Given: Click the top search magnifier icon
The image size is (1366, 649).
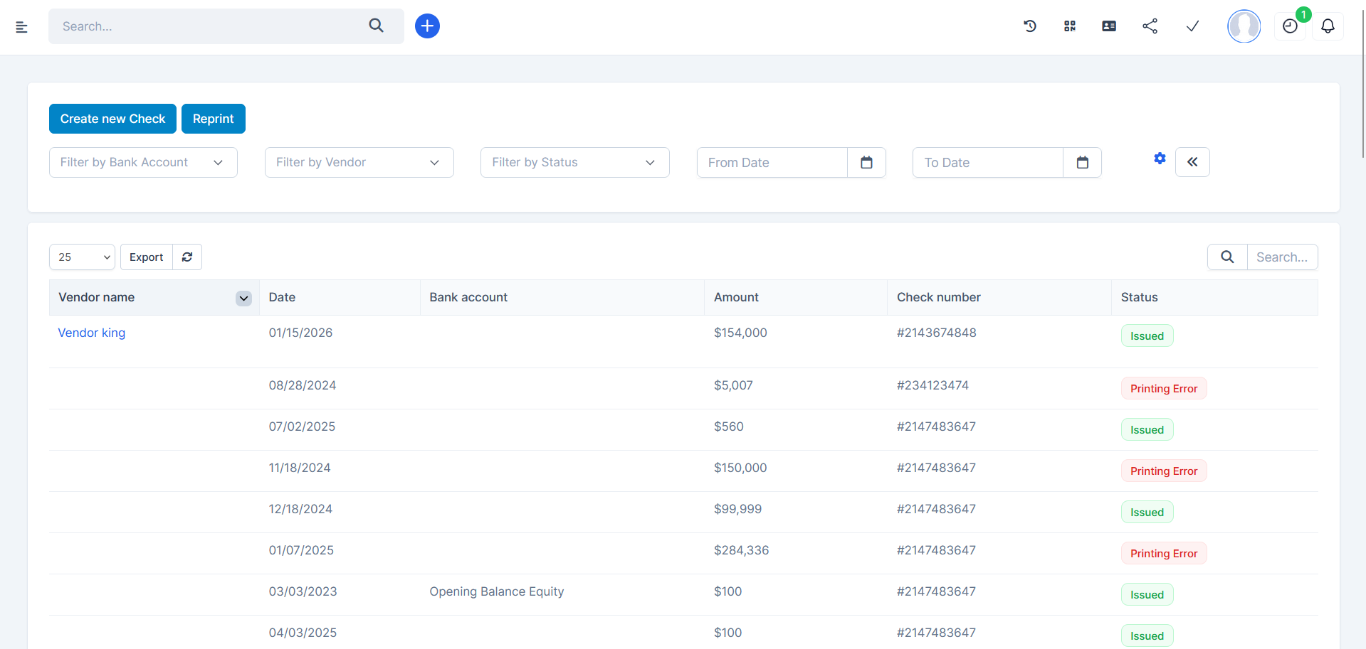Looking at the screenshot, I should 376,26.
